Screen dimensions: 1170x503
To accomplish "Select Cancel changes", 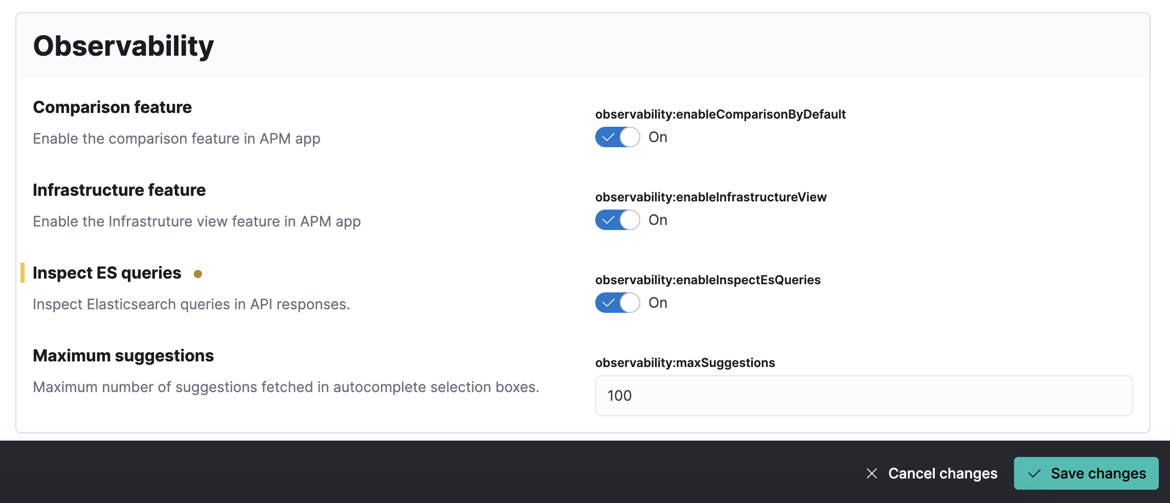I will click(942, 473).
